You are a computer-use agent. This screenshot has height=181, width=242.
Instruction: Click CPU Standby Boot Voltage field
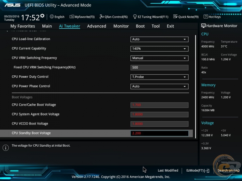point(159,133)
